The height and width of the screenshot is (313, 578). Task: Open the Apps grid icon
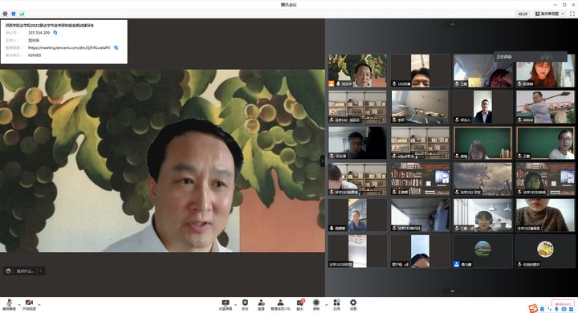tap(336, 304)
